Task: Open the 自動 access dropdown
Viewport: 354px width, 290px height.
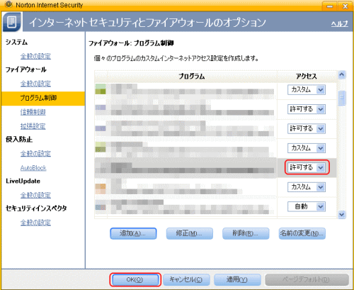Action: [x=307, y=206]
